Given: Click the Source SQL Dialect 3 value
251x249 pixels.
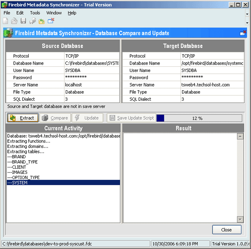Looking at the screenshot, I should 92,99.
